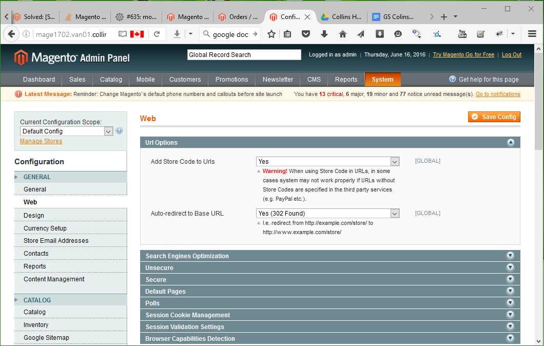Reload the page with the refresh icon
544x346 pixels.
pos(157,34)
